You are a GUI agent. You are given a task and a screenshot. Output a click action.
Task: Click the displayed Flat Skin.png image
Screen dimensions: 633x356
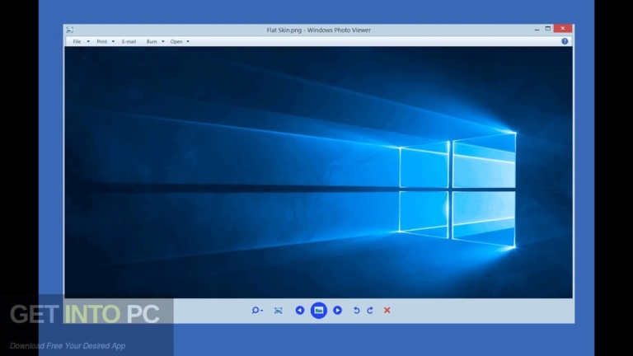[318, 172]
